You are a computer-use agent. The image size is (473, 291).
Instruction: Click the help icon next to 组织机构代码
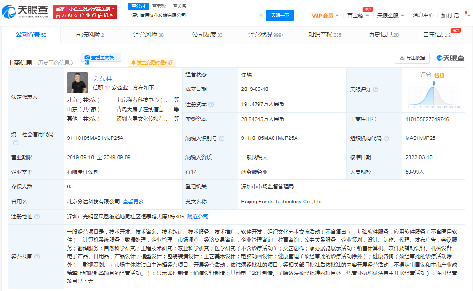click(x=386, y=138)
